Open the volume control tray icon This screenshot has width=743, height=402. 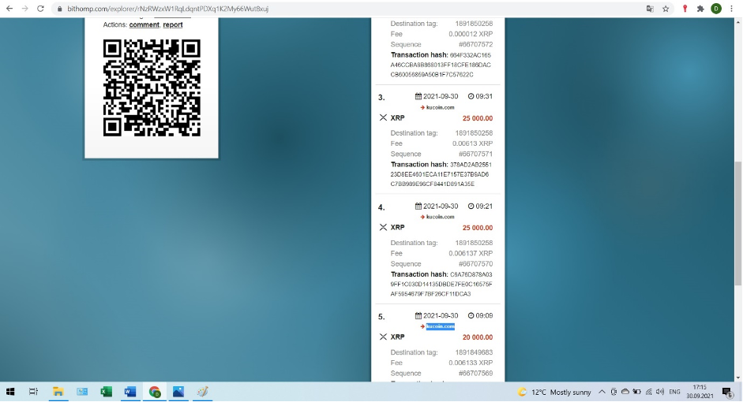660,392
